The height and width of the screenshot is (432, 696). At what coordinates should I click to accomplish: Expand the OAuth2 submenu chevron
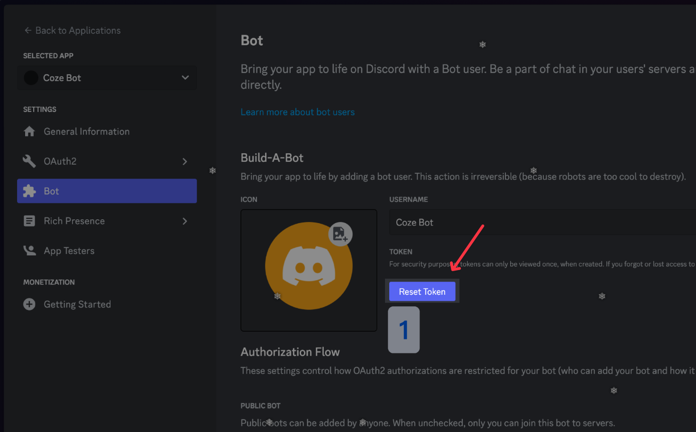pyautogui.click(x=185, y=161)
